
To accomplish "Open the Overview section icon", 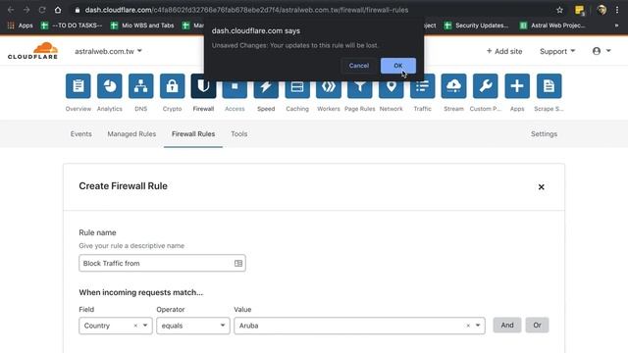I will point(78,86).
